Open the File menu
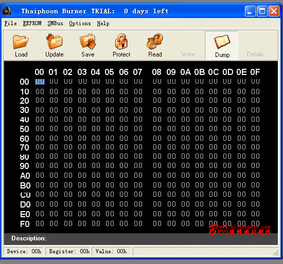This screenshot has height=264, width=283. tap(10, 24)
